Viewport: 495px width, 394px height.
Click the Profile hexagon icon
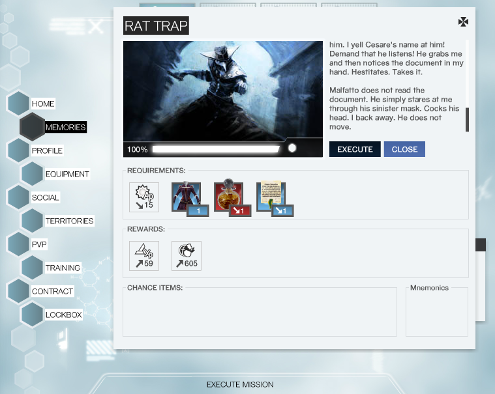click(18, 150)
